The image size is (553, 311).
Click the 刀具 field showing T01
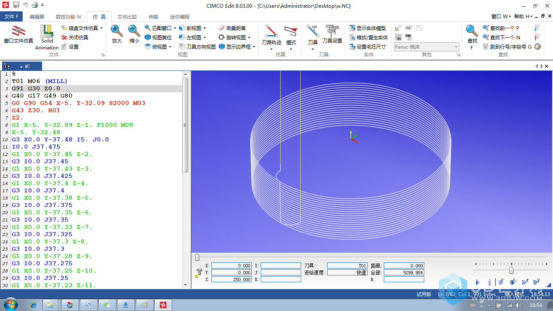(x=347, y=266)
